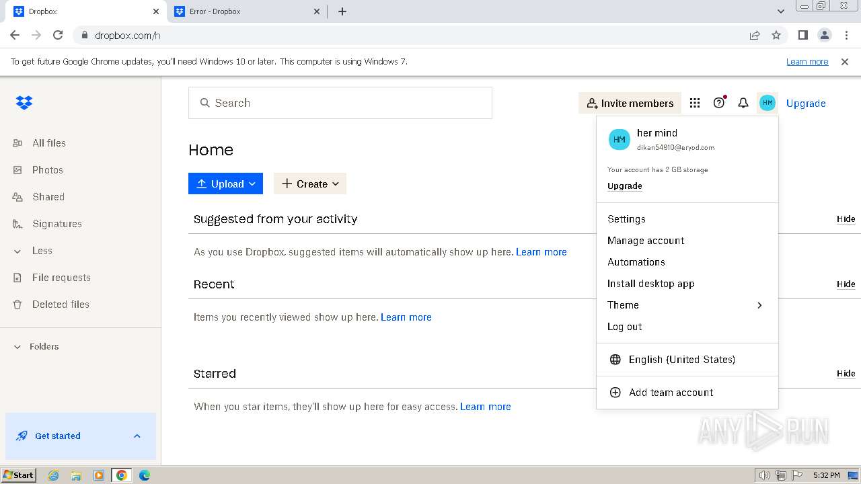Image resolution: width=861 pixels, height=484 pixels.
Task: Open Chrome profile icon
Action: pyautogui.click(x=824, y=35)
